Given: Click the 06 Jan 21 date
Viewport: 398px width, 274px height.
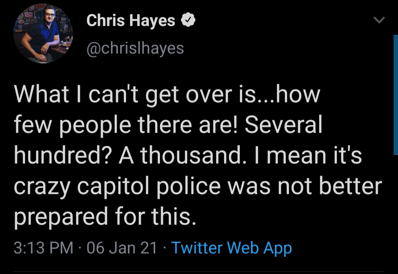Looking at the screenshot, I should [122, 247].
